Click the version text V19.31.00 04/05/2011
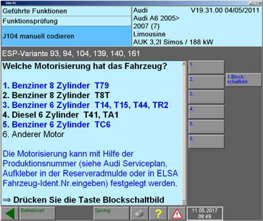Viewport: 263px width, 221px height. pyautogui.click(x=225, y=11)
